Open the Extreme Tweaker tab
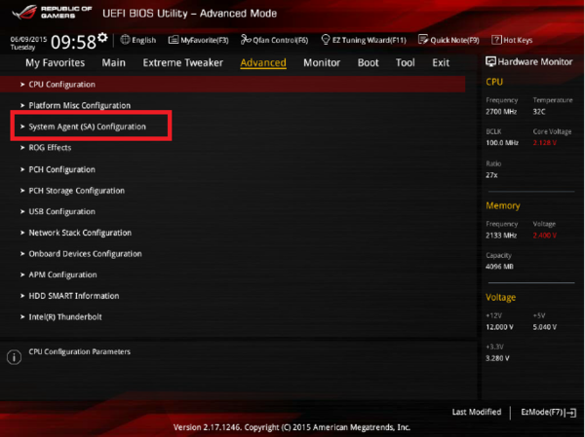The height and width of the screenshot is (437, 585). pyautogui.click(x=183, y=62)
